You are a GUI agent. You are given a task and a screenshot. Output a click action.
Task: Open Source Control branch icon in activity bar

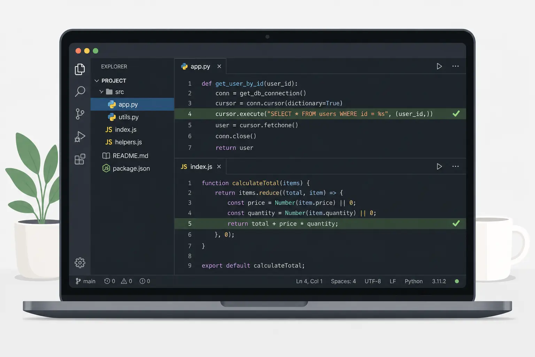click(80, 114)
